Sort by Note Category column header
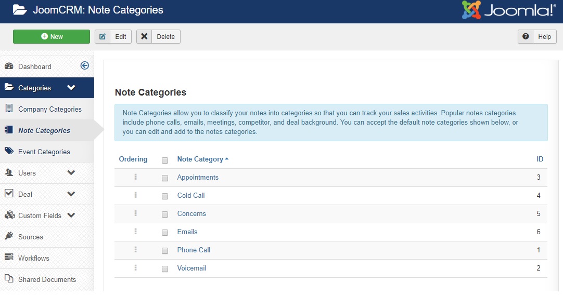 pyautogui.click(x=202, y=159)
